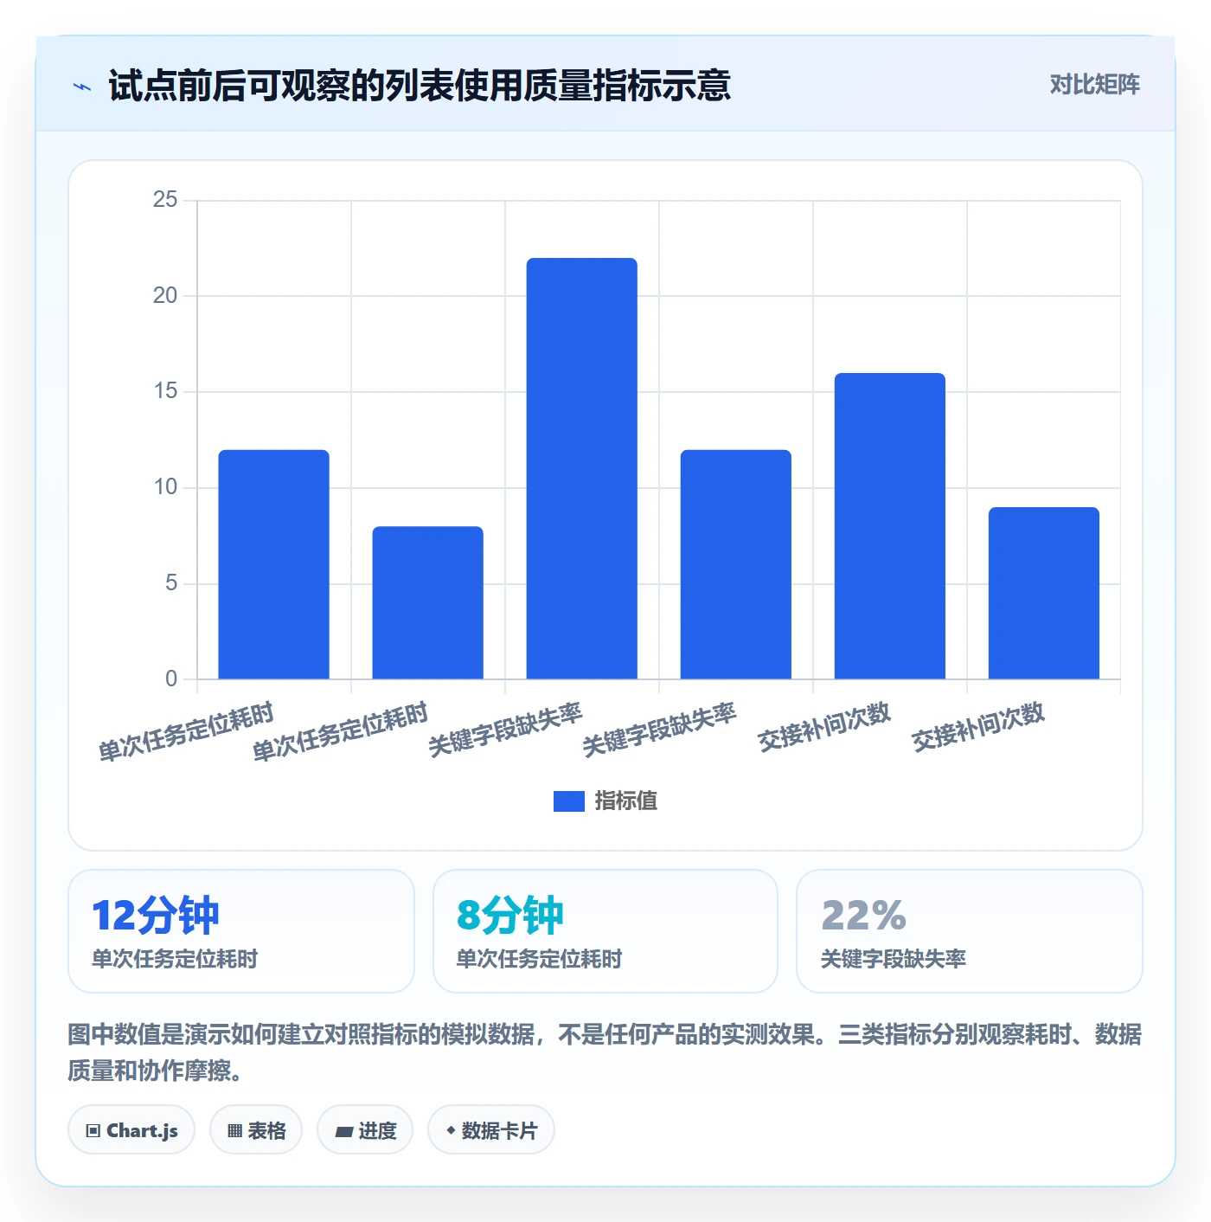The width and height of the screenshot is (1211, 1222).
Task: Click the bar valued 16 for 交接补问次数
Action: pyautogui.click(x=890, y=526)
